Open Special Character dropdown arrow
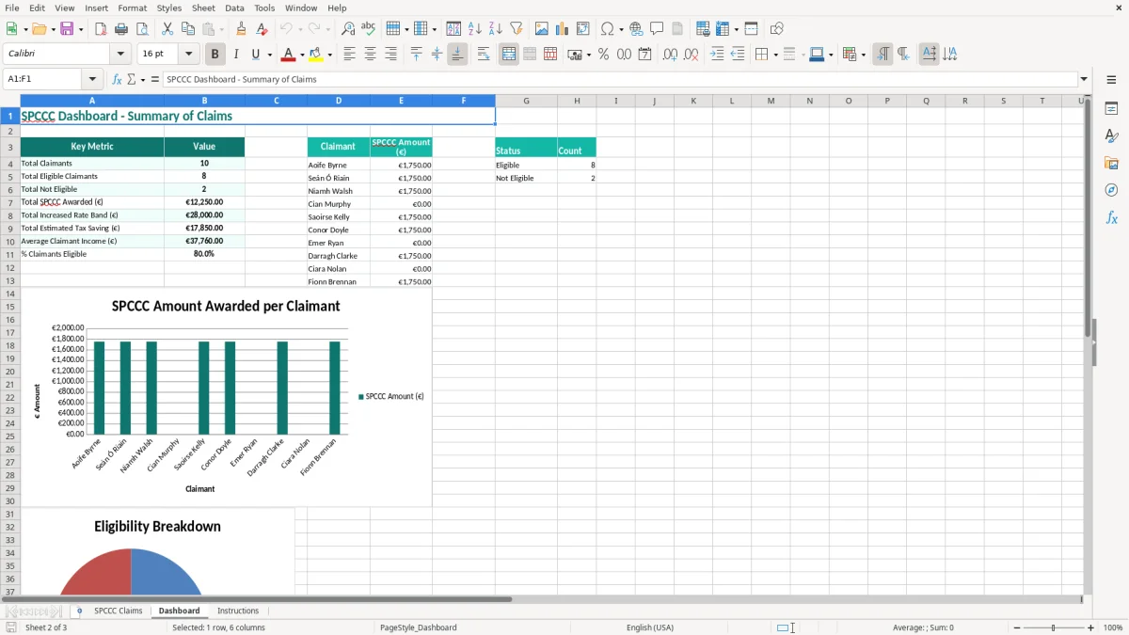The image size is (1129, 635). [622, 29]
